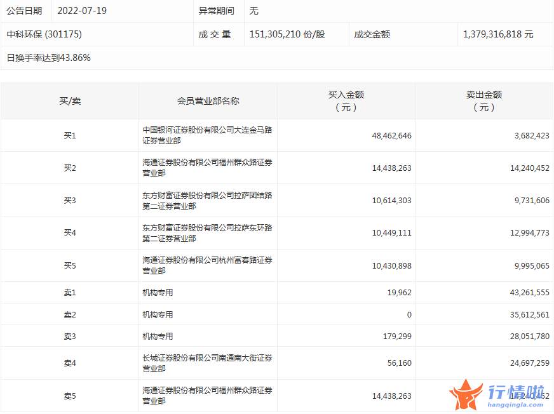554x414 pixels.
Task: Click the announcement date 2022-07-19
Action: [82, 11]
